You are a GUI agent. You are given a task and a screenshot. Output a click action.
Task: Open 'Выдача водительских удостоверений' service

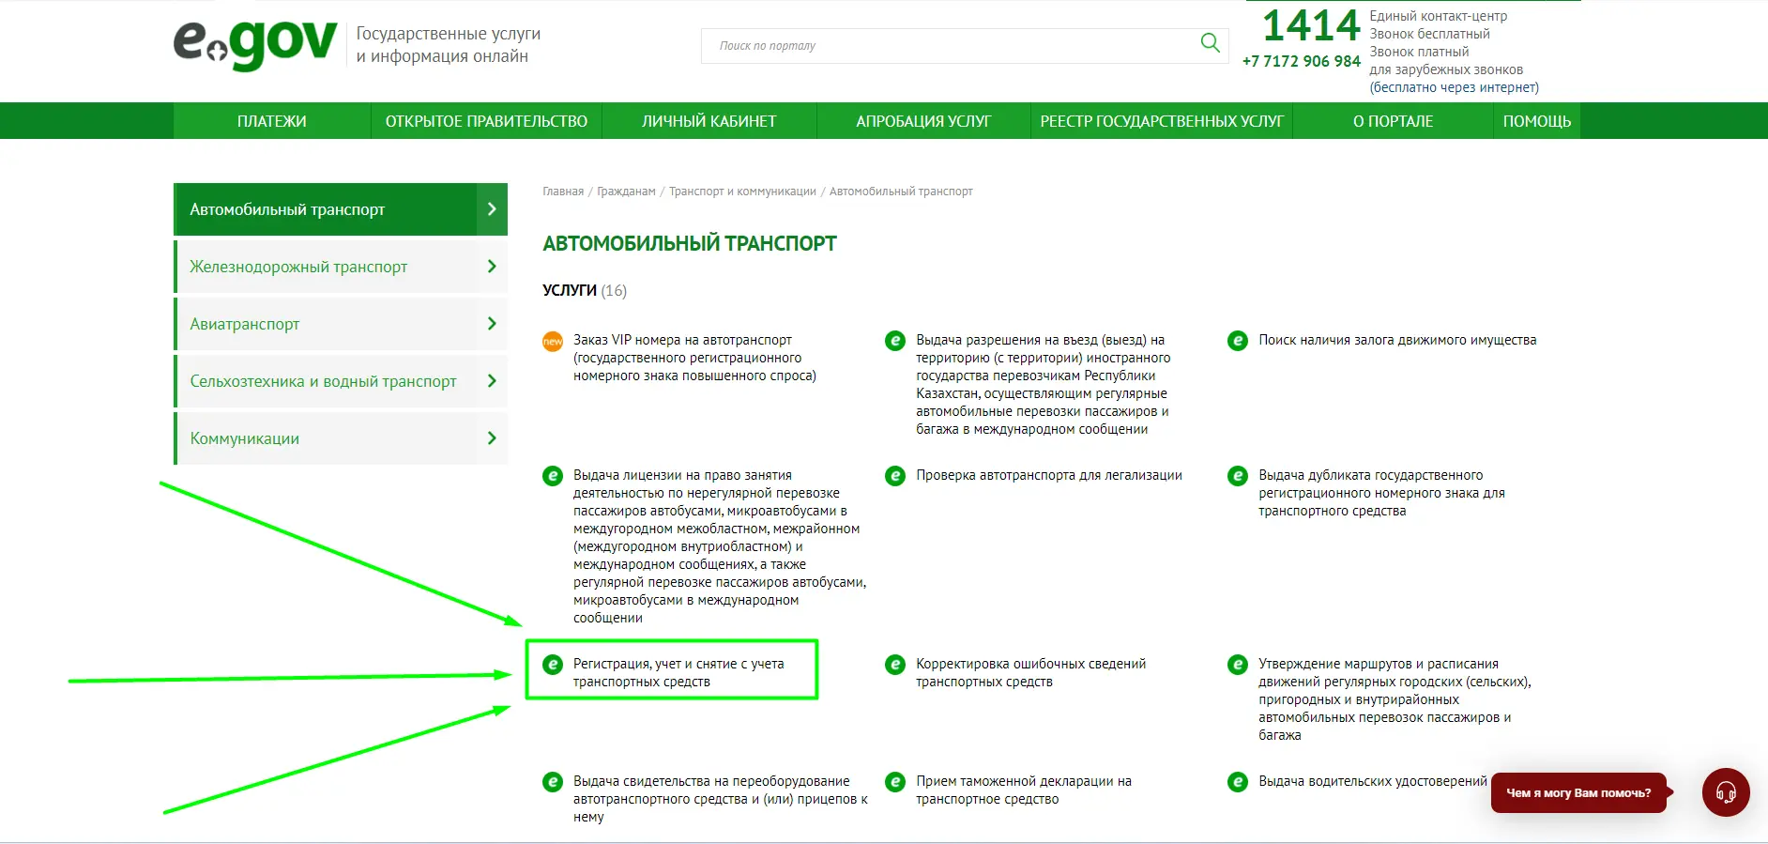[x=1373, y=781]
